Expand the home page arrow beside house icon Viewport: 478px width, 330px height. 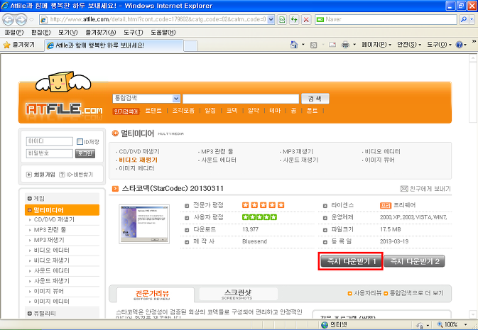click(x=303, y=45)
